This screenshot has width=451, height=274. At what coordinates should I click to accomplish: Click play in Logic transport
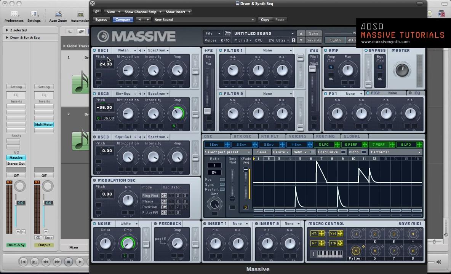point(80,262)
